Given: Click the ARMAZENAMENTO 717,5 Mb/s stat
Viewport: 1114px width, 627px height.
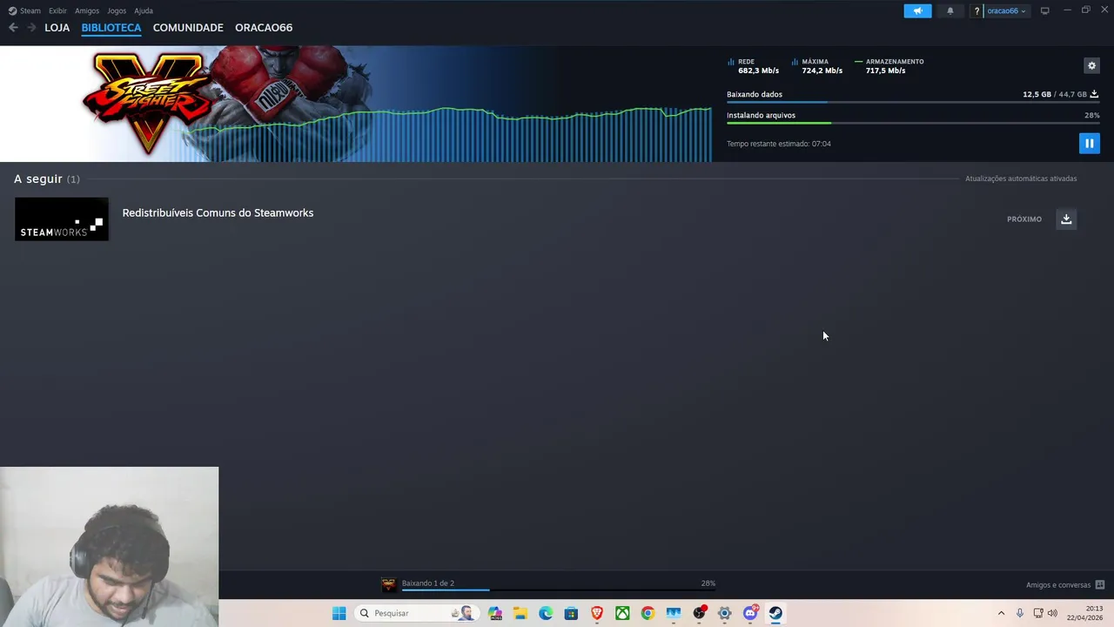Looking at the screenshot, I should click(x=890, y=66).
